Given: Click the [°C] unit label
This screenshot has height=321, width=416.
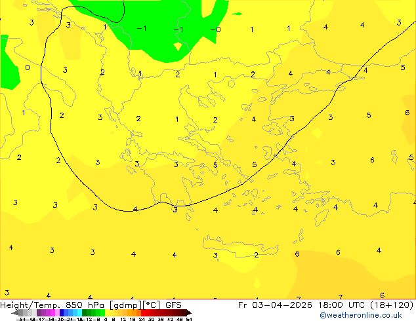Looking at the screenshot, I should click(152, 305).
